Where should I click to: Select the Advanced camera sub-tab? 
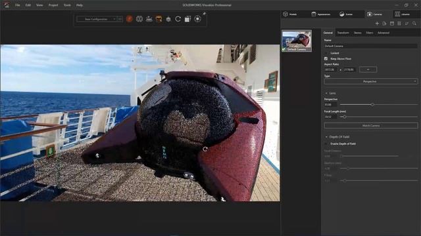[384, 33]
